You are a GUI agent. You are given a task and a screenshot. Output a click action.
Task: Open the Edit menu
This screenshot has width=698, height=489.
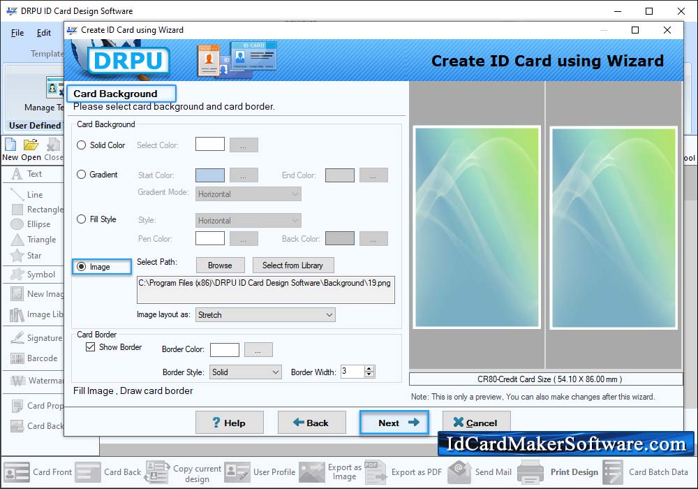click(x=43, y=33)
